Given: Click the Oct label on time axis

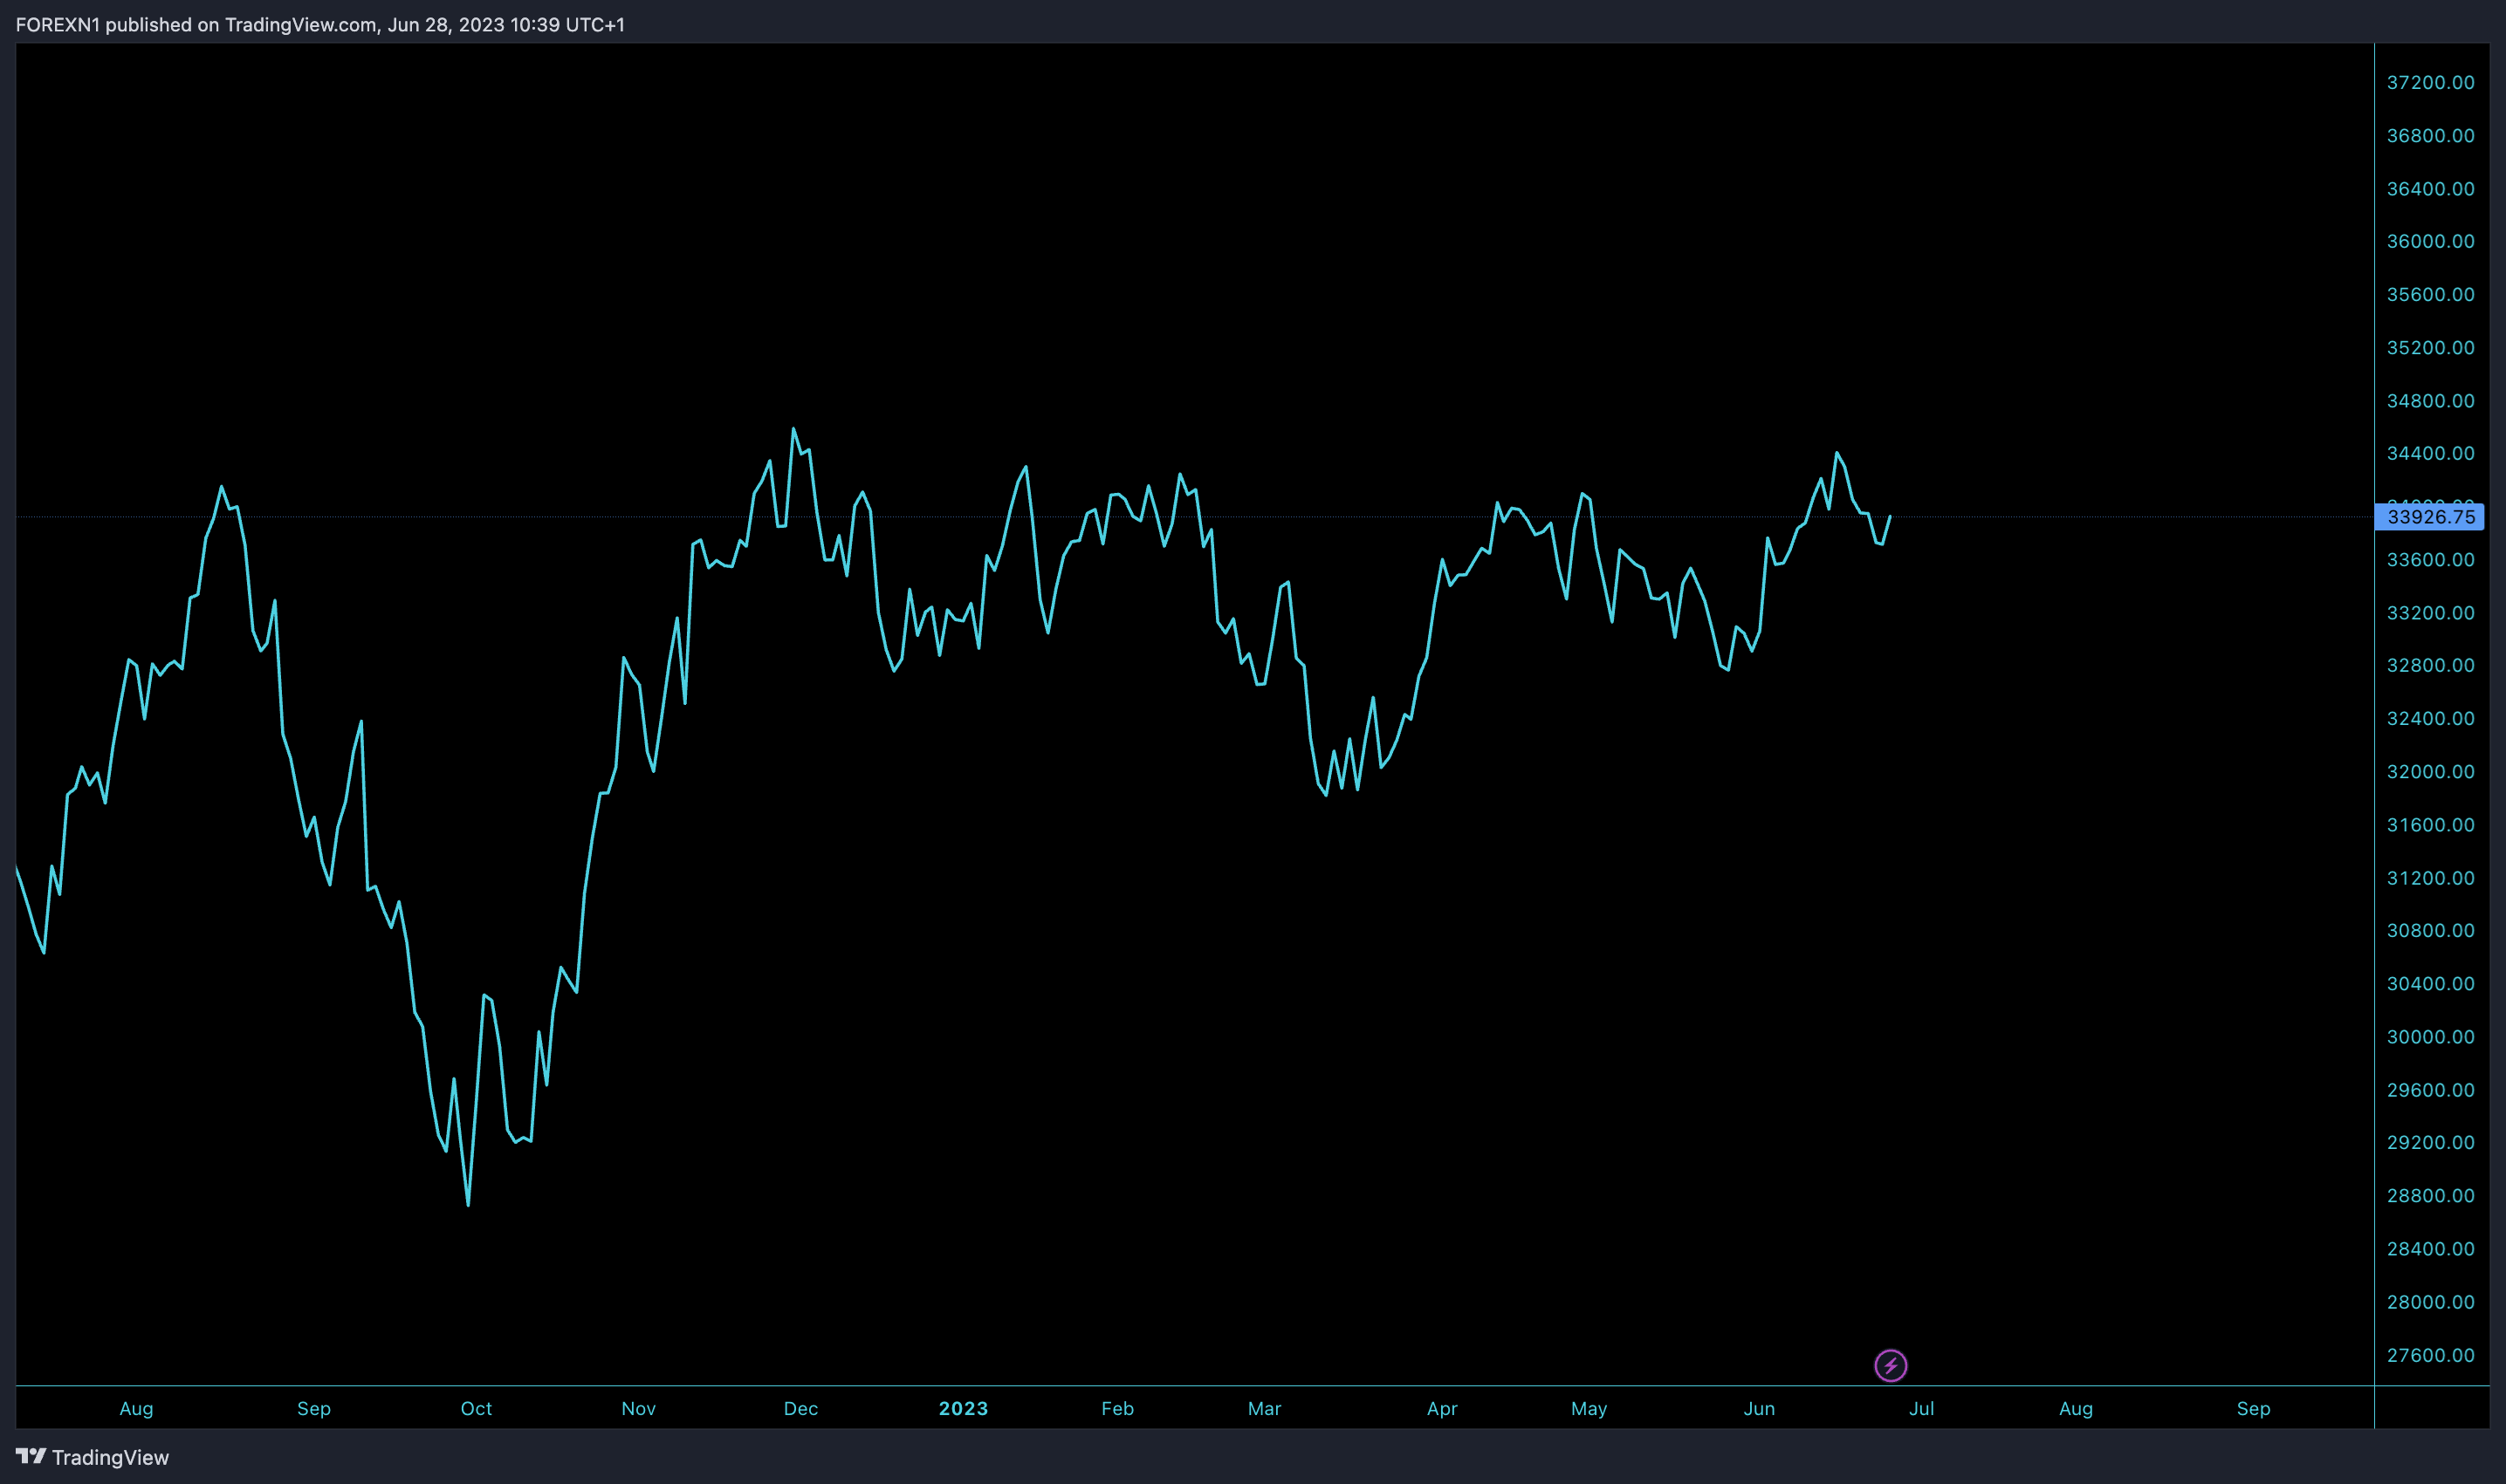Looking at the screenshot, I should 477,1409.
